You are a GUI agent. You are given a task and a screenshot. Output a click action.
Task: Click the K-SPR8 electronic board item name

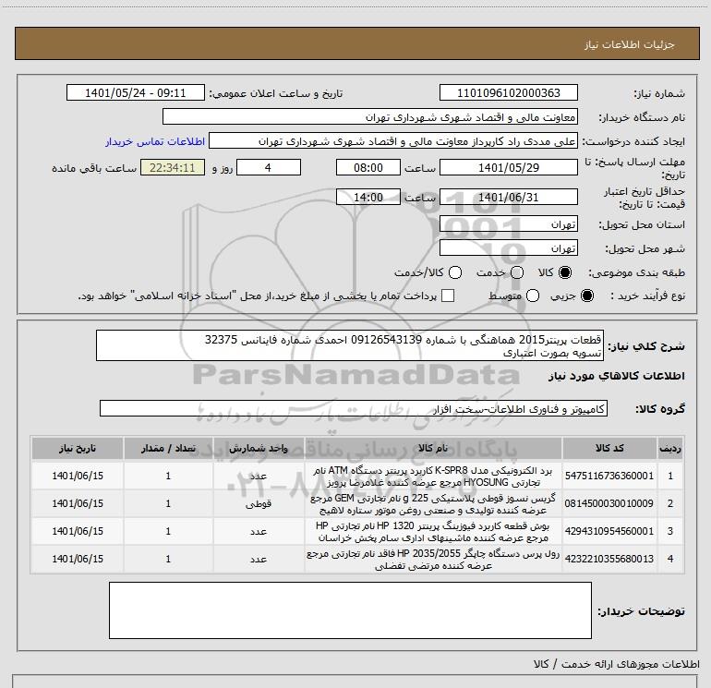(433, 477)
